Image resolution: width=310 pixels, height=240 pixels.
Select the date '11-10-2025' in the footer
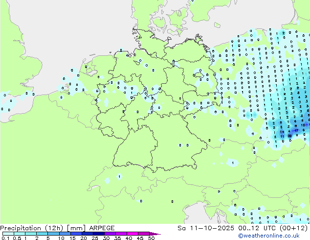click(212, 228)
